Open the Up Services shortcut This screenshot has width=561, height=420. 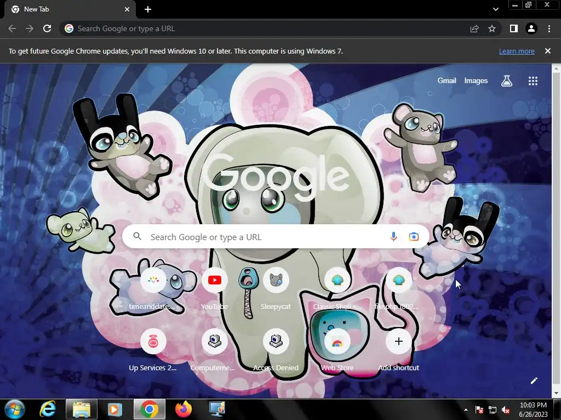(153, 349)
